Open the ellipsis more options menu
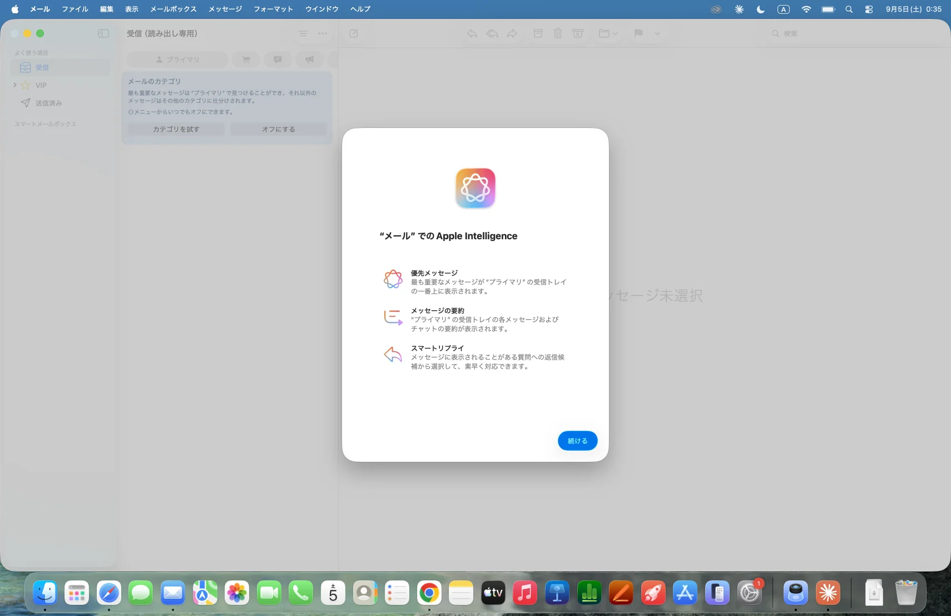 [x=323, y=33]
